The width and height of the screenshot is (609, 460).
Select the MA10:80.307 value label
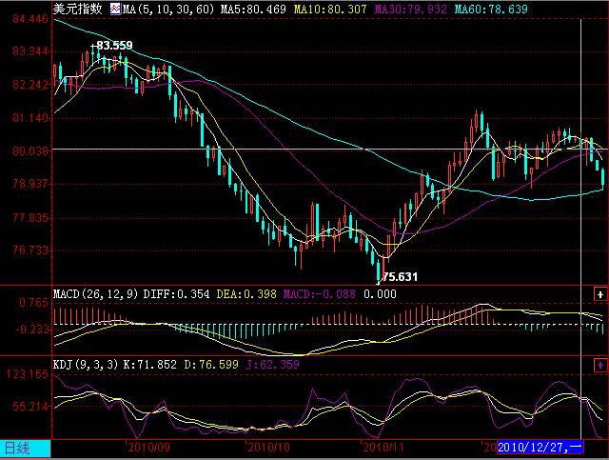(330, 9)
